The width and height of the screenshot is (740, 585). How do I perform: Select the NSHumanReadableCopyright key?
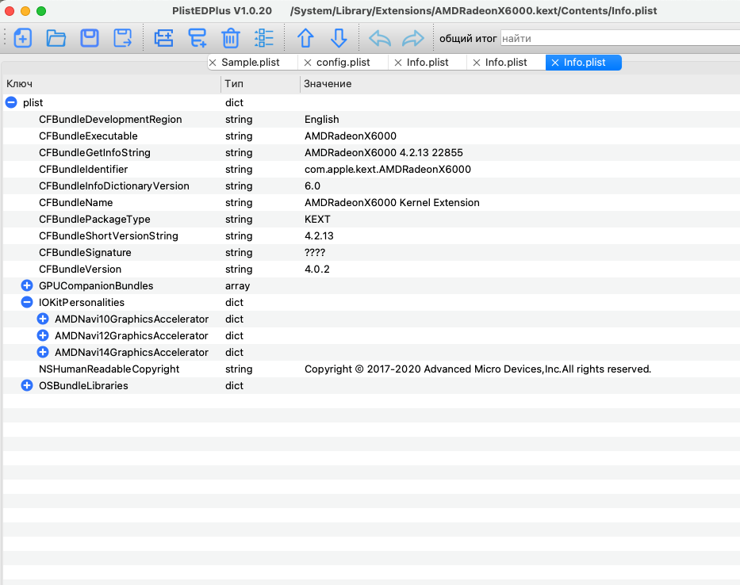point(109,369)
